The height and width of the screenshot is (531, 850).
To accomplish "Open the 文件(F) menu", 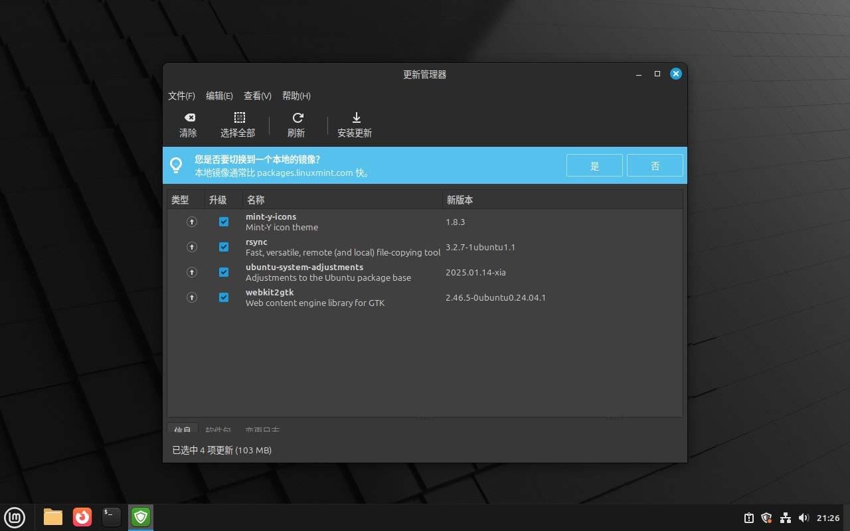I will click(182, 96).
